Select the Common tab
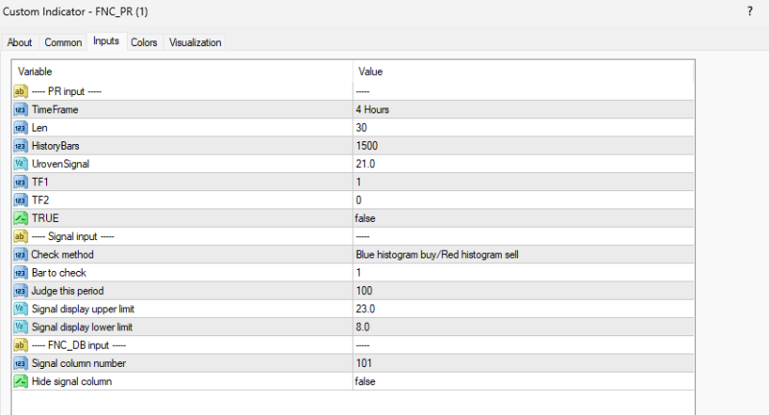This screenshot has width=769, height=415. [x=63, y=42]
